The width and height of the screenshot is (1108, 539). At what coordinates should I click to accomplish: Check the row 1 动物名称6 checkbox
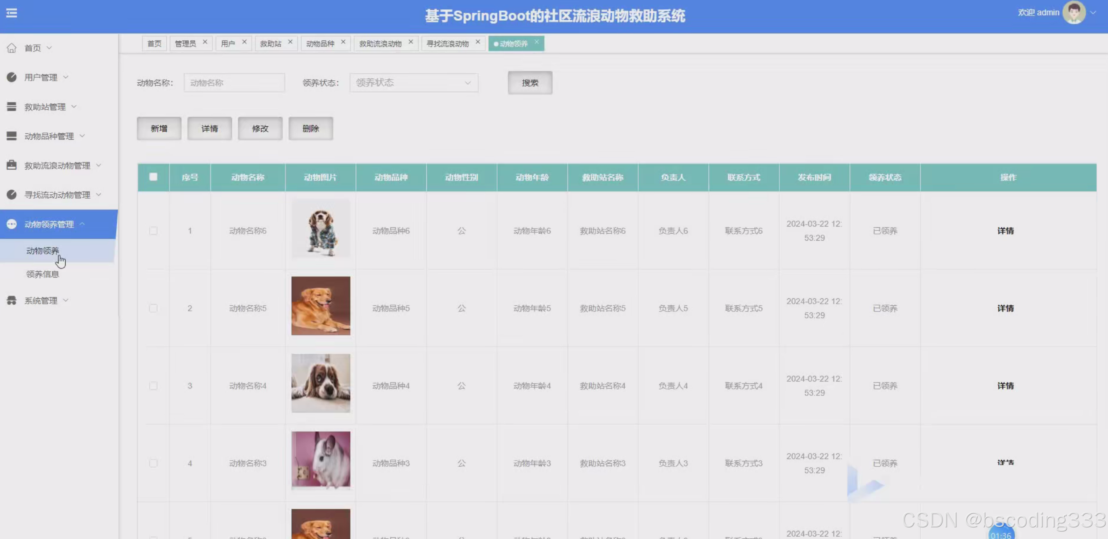[x=153, y=231]
